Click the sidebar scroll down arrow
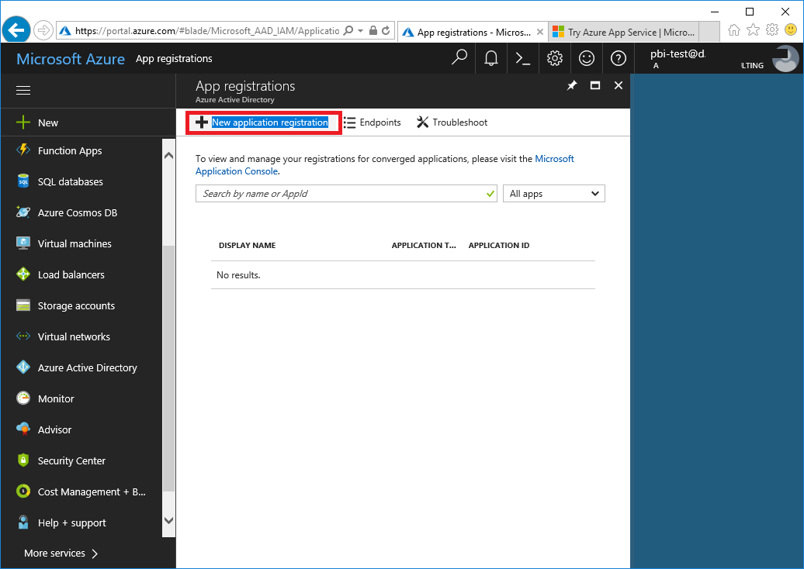The height and width of the screenshot is (569, 804). coord(168,520)
